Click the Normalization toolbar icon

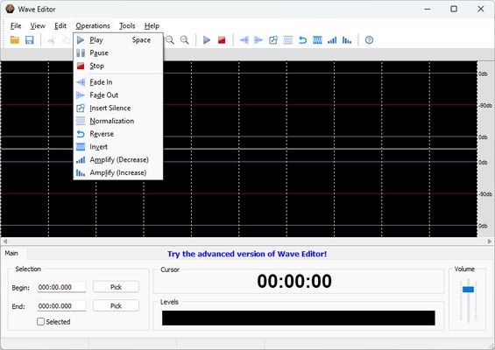(x=288, y=40)
